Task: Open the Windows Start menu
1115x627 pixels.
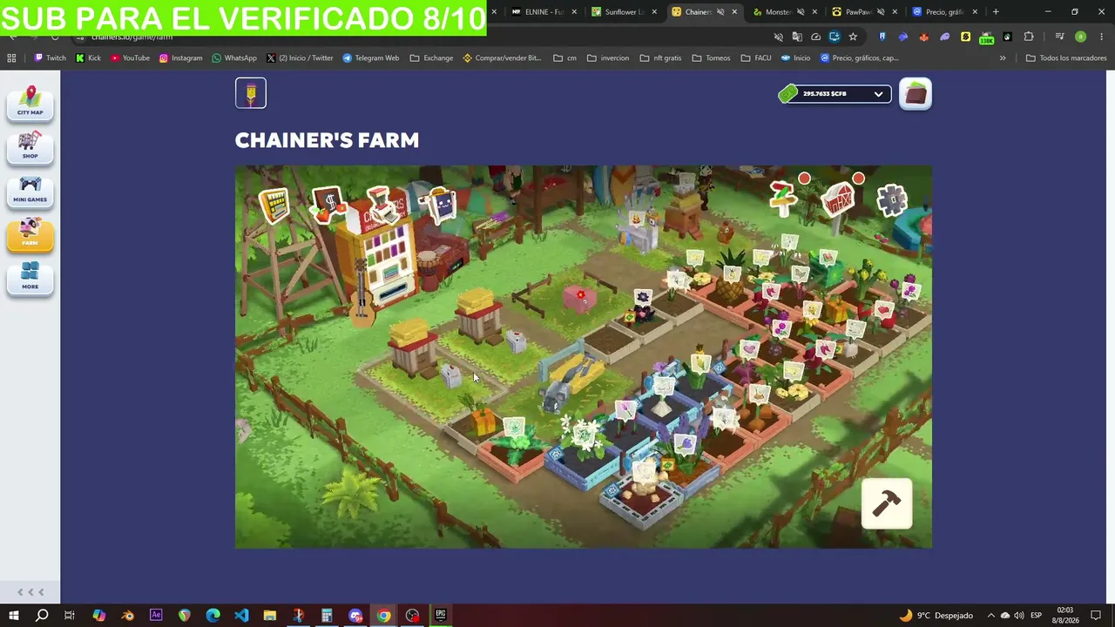Action: 14,616
